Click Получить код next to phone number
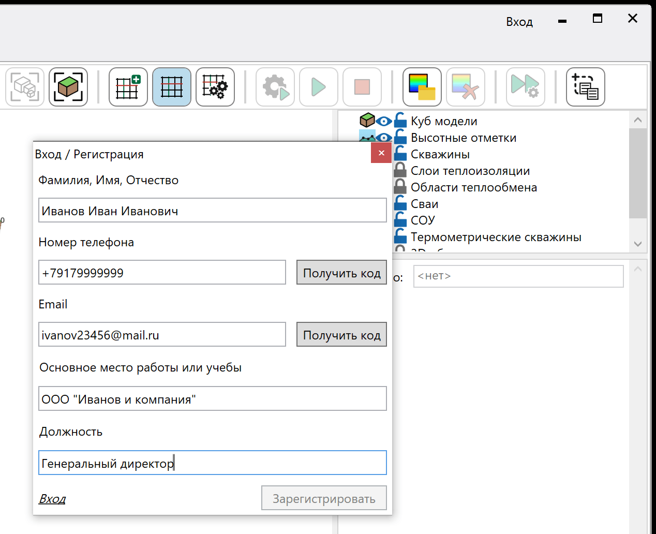Screen dimensions: 656x534 [x=341, y=272]
